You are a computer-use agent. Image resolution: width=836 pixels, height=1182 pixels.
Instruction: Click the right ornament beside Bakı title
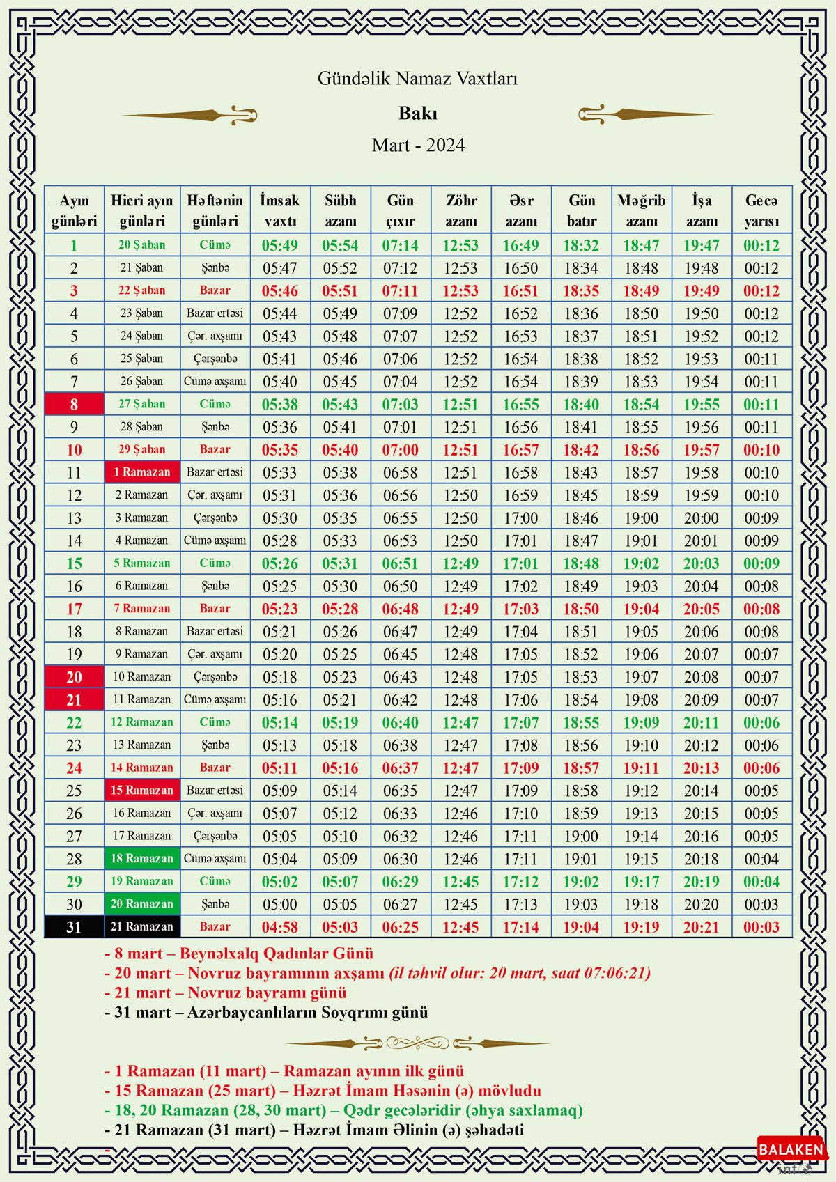(645, 114)
